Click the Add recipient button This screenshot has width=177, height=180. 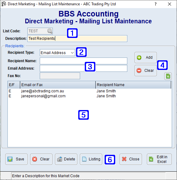coord(145,58)
